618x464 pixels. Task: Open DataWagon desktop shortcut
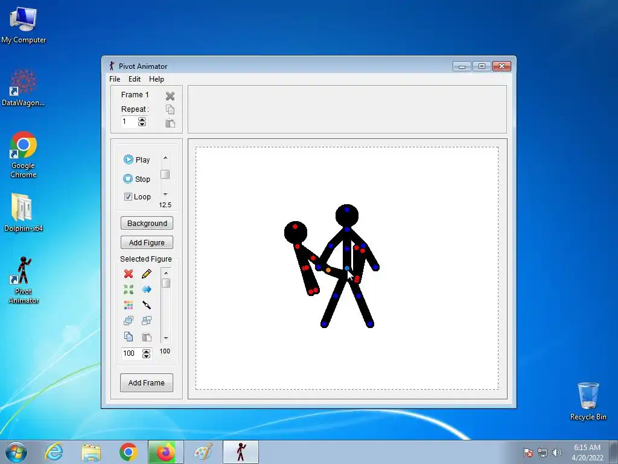24,88
